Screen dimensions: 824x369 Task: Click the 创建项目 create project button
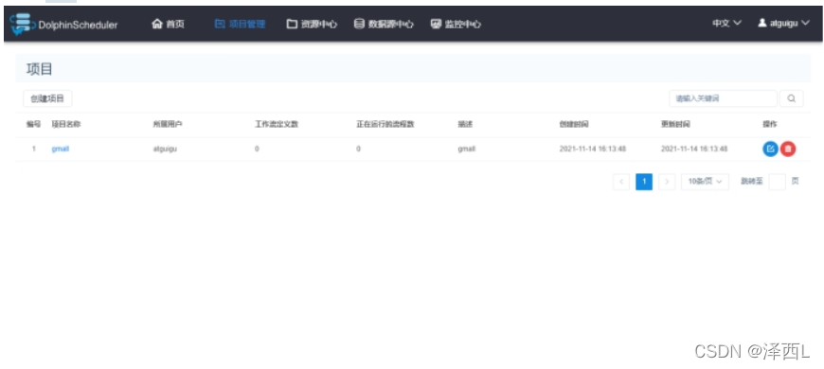point(47,98)
